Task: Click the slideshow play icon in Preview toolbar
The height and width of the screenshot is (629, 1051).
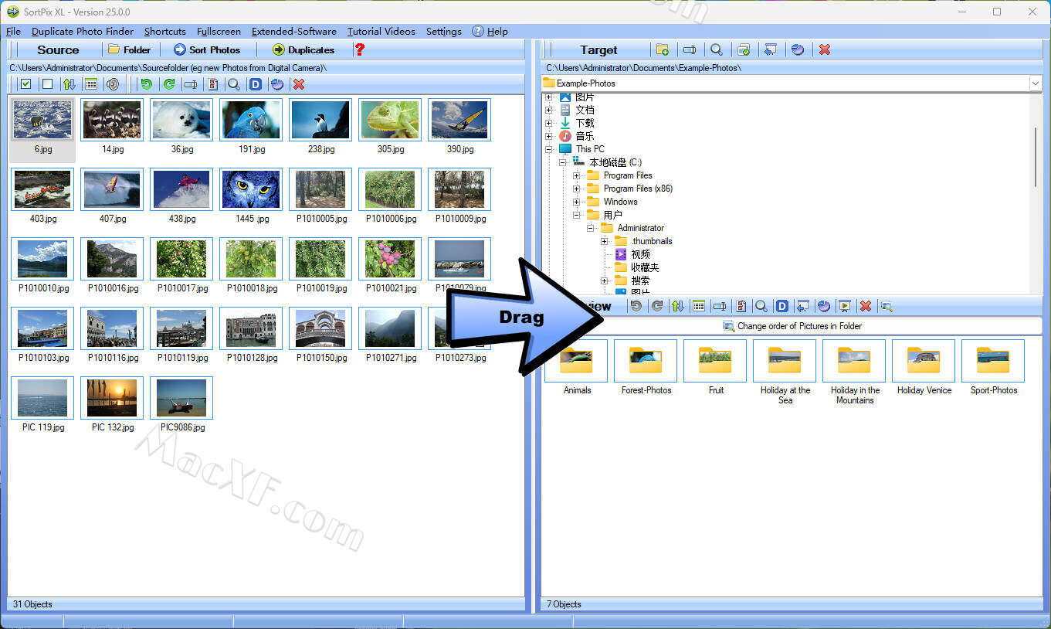Action: click(x=844, y=306)
